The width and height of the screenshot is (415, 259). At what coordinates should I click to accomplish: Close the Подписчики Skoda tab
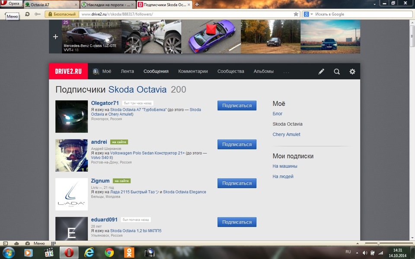point(189,4)
